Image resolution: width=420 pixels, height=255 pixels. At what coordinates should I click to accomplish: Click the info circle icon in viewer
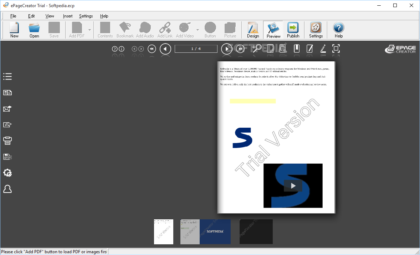(x=122, y=49)
